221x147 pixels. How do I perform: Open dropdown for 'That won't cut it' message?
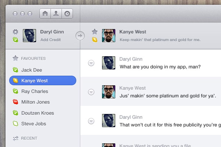coord(91,121)
